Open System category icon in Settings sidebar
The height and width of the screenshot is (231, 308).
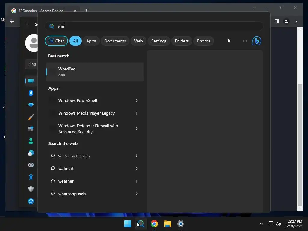point(31,81)
